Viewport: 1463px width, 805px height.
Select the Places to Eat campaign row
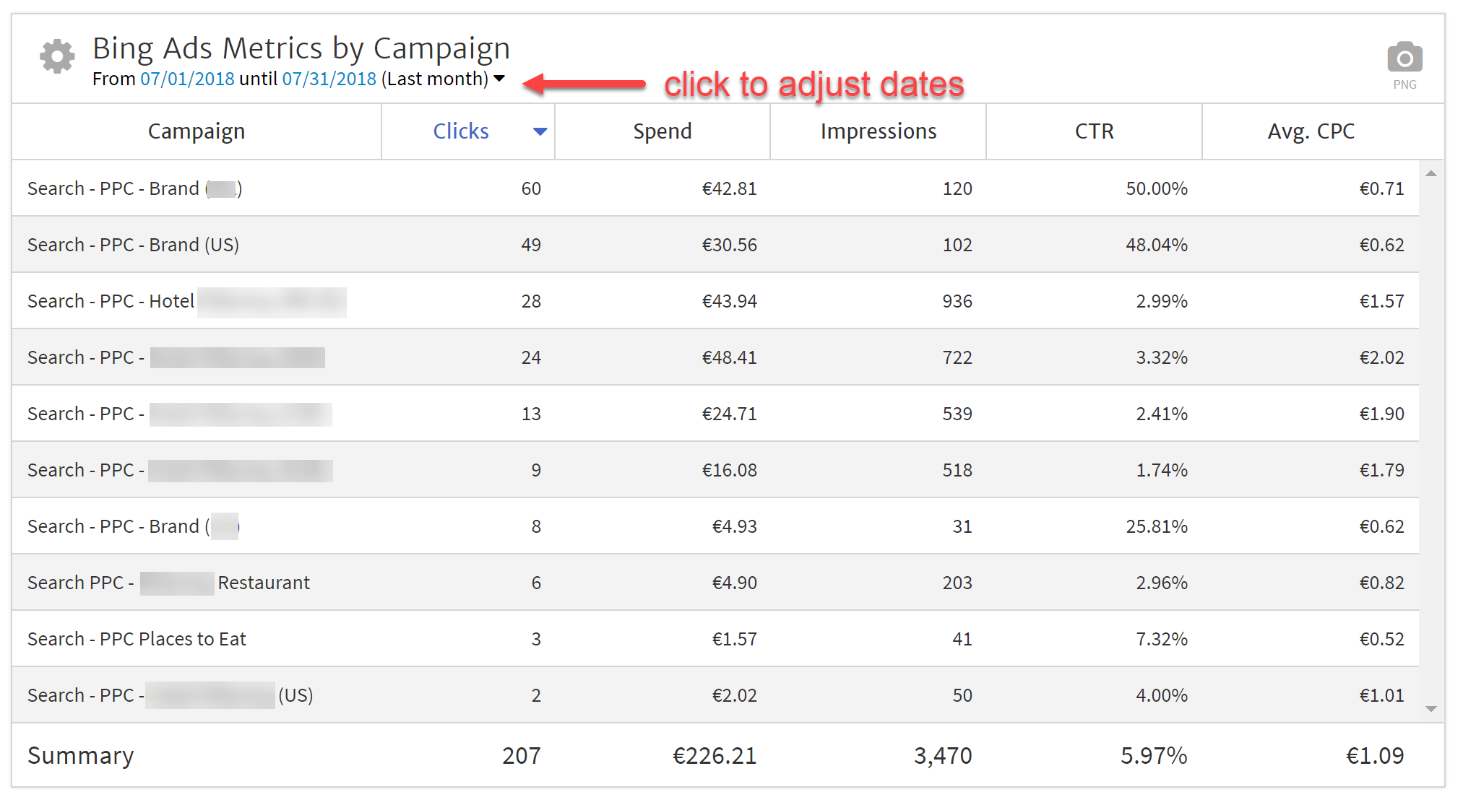137,639
